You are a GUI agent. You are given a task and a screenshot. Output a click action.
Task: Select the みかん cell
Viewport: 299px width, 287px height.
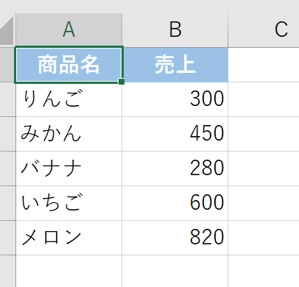(x=69, y=134)
